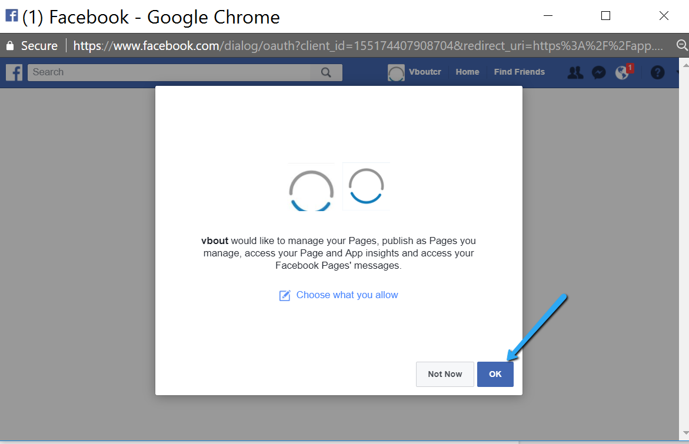689x444 pixels.
Task: Go to Home in the top bar
Action: click(467, 72)
